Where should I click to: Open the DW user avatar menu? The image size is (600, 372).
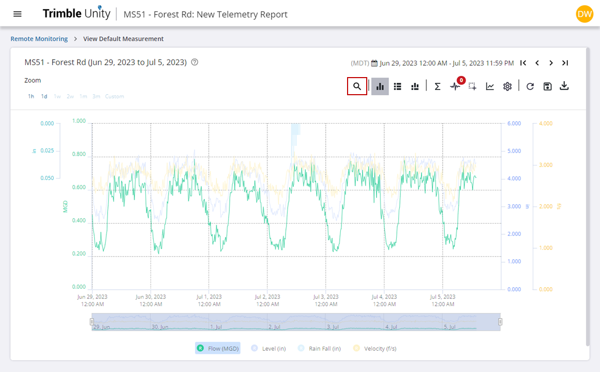pyautogui.click(x=584, y=14)
